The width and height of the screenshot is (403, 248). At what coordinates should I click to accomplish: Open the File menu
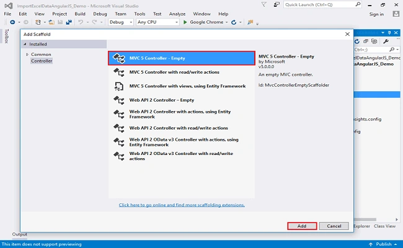coord(7,14)
